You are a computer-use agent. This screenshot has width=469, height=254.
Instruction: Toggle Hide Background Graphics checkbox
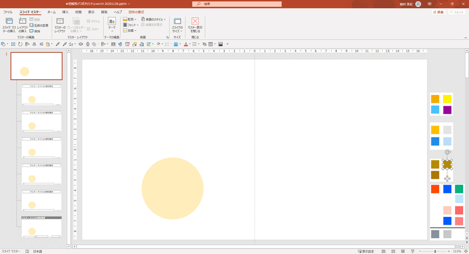[142, 25]
